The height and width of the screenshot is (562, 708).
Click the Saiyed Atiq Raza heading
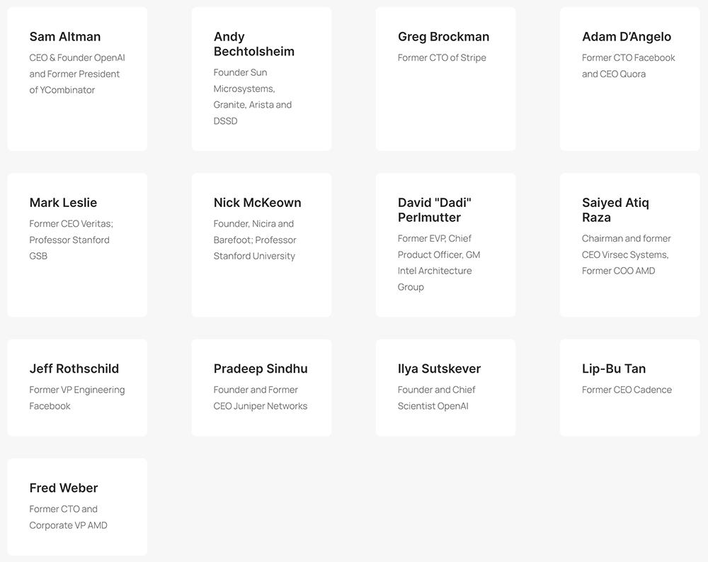pyautogui.click(x=615, y=210)
